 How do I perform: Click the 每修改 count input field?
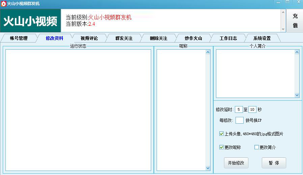click(240, 120)
